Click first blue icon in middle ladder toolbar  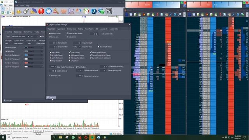coord(126,15)
